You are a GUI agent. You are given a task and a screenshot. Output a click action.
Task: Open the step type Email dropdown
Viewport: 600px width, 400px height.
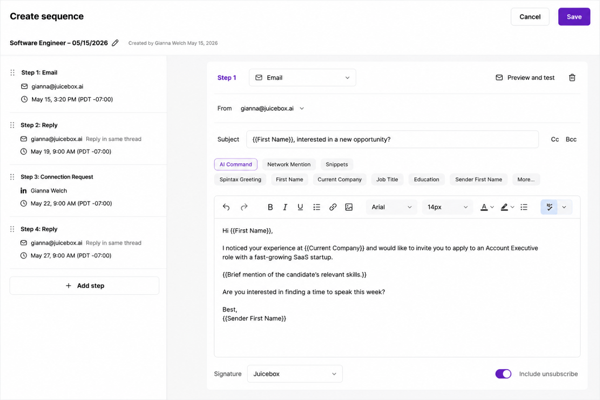(302, 77)
